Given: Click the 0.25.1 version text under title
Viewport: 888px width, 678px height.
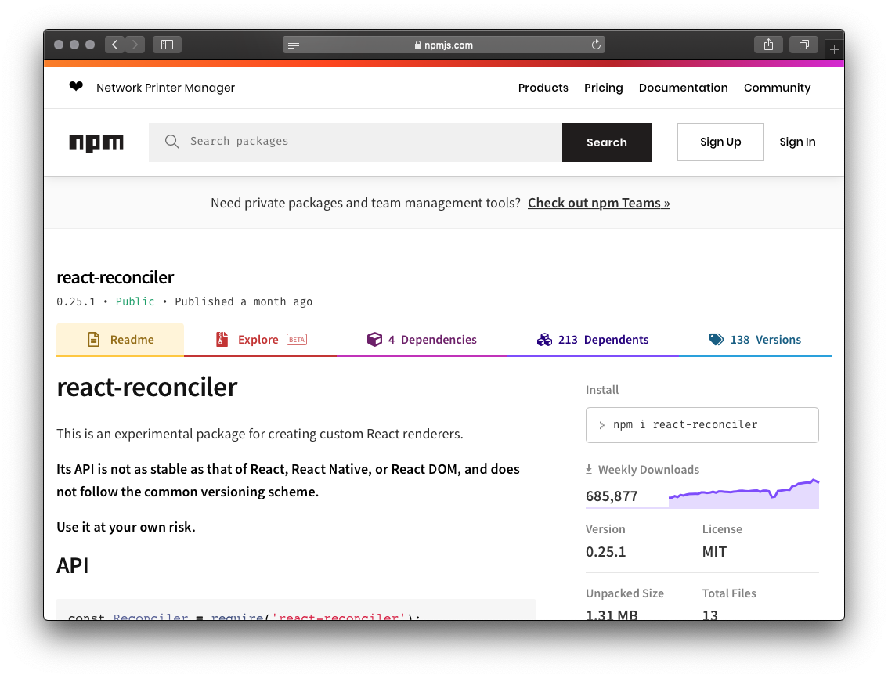Looking at the screenshot, I should (76, 301).
